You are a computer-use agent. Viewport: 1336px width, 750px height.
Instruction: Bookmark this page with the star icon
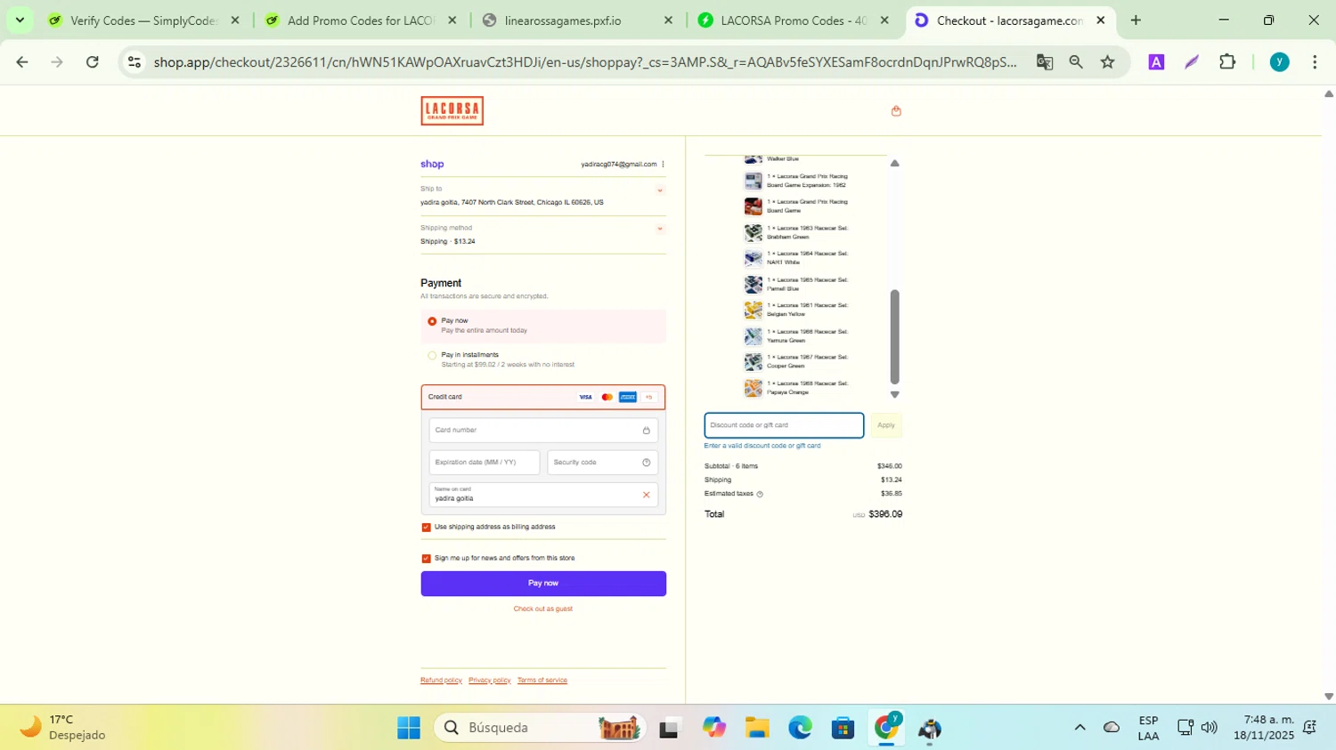point(1108,62)
